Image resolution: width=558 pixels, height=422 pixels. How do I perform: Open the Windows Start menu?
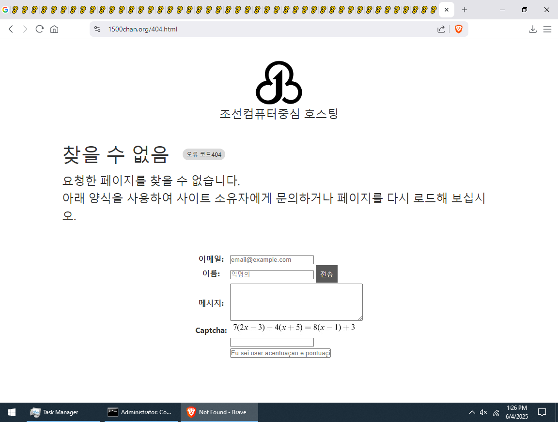pyautogui.click(x=12, y=412)
